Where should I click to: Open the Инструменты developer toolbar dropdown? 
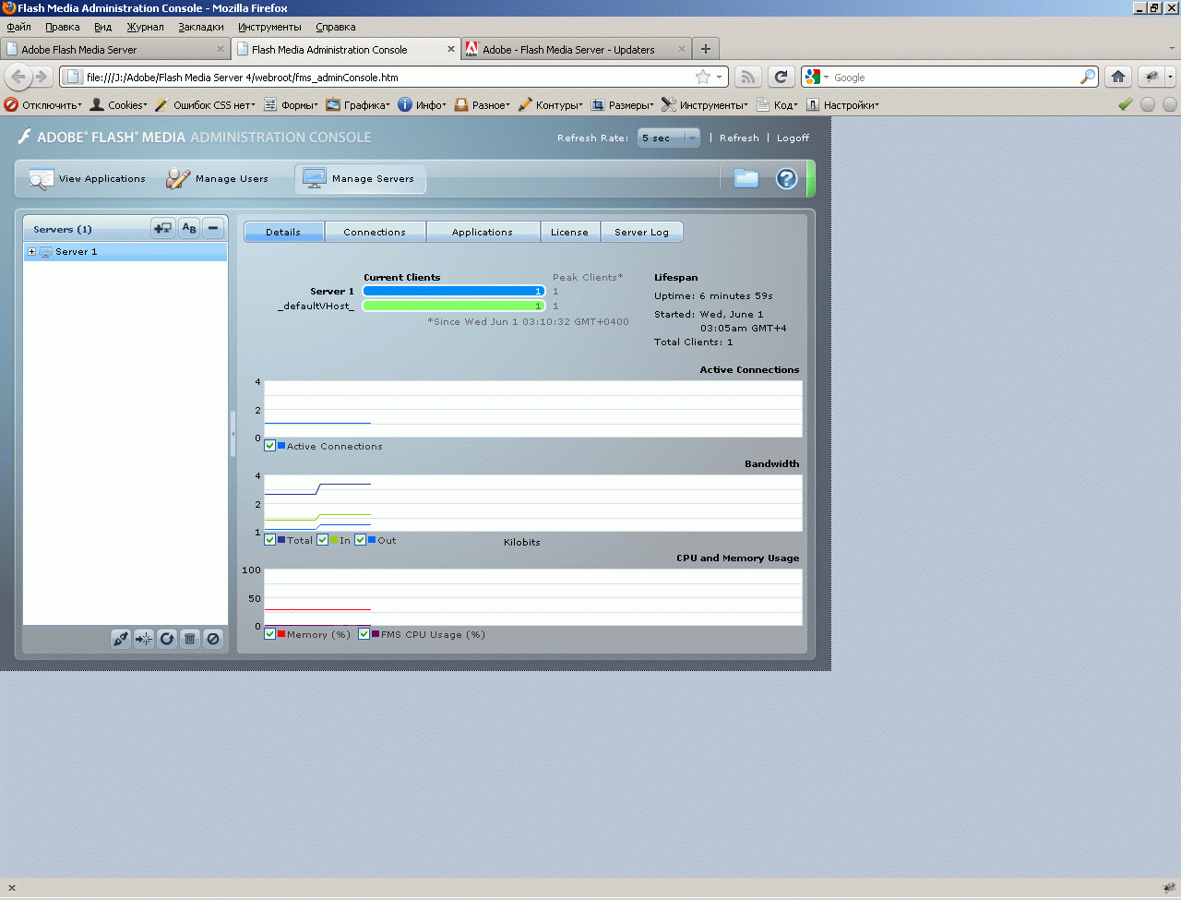[705, 104]
